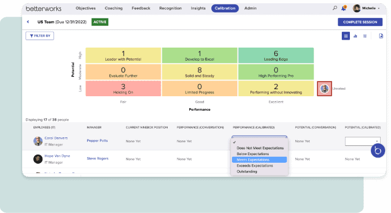Viewport: 391px width, 213px height.
Task: Open the Betterworks chat bubble
Action: click(x=378, y=151)
